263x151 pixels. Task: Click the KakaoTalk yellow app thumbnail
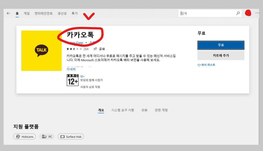click(41, 51)
